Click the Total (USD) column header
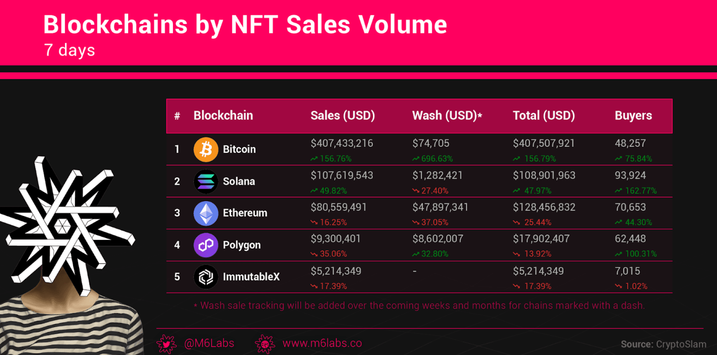This screenshot has height=355, width=717. coord(543,115)
